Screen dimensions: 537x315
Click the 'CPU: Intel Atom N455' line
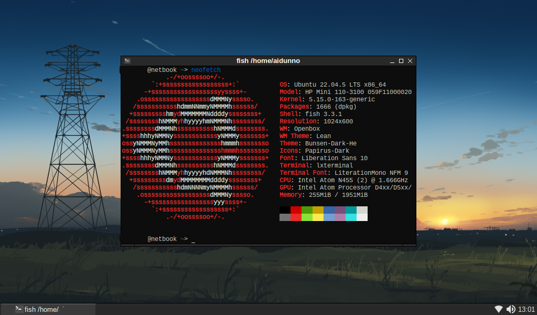(x=343, y=180)
